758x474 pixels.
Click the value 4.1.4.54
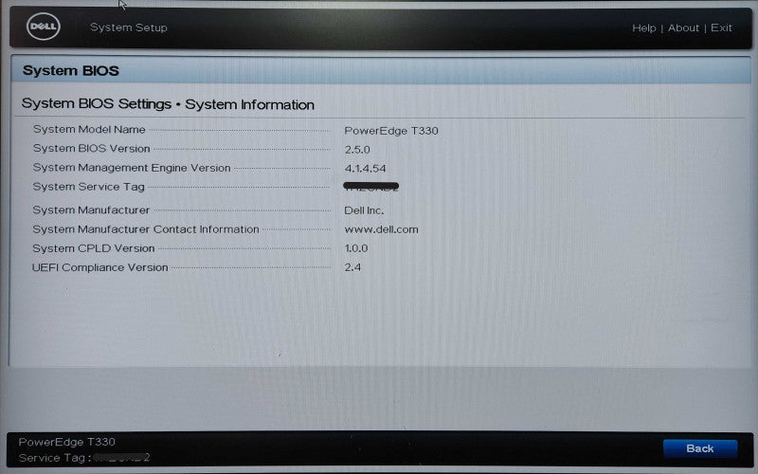tap(365, 169)
